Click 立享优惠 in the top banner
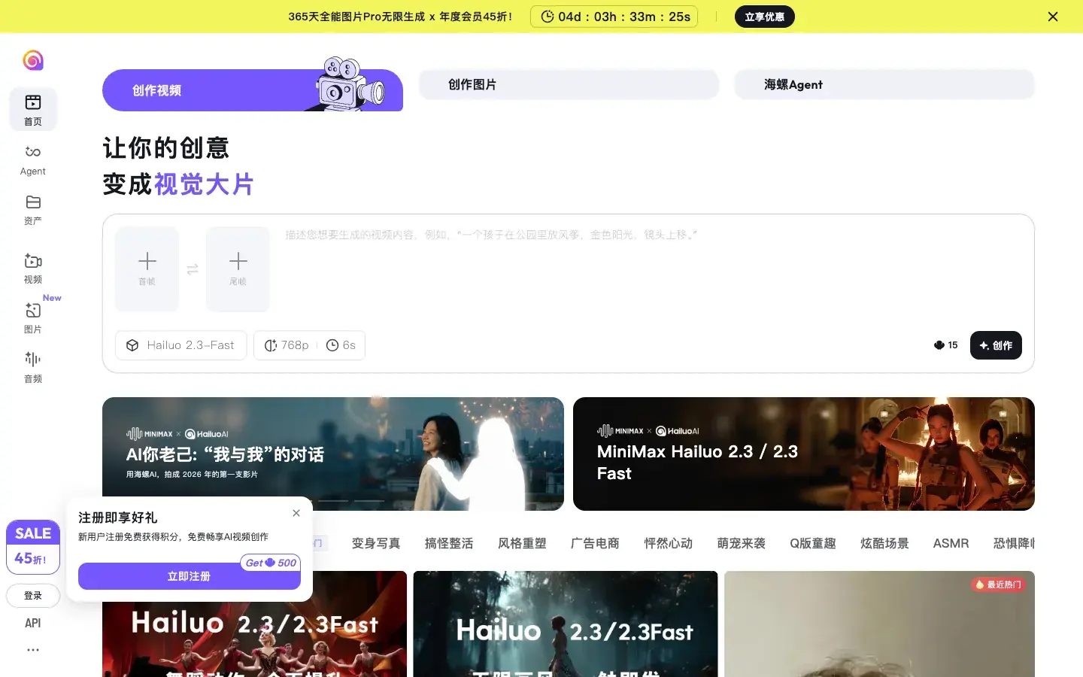 764,16
